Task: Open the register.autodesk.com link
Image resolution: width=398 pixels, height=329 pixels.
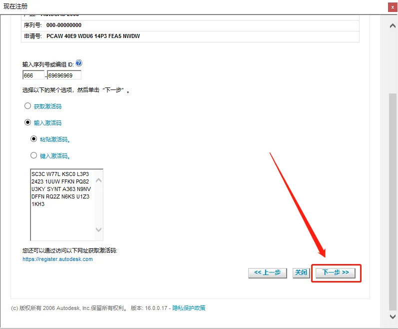Action: 57,259
